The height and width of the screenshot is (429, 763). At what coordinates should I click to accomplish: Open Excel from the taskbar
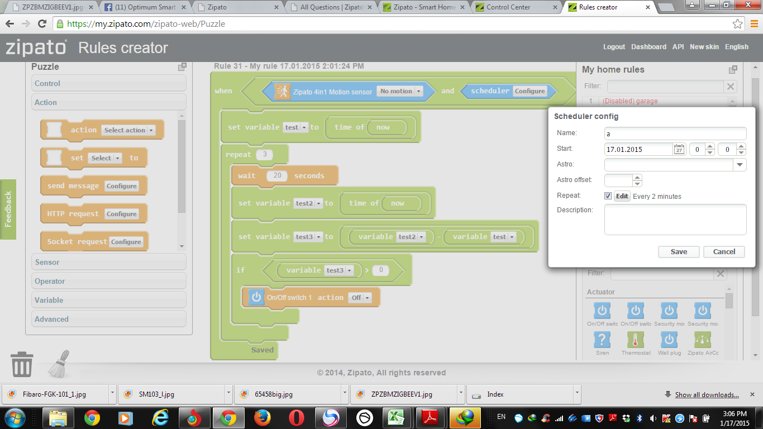click(x=396, y=418)
